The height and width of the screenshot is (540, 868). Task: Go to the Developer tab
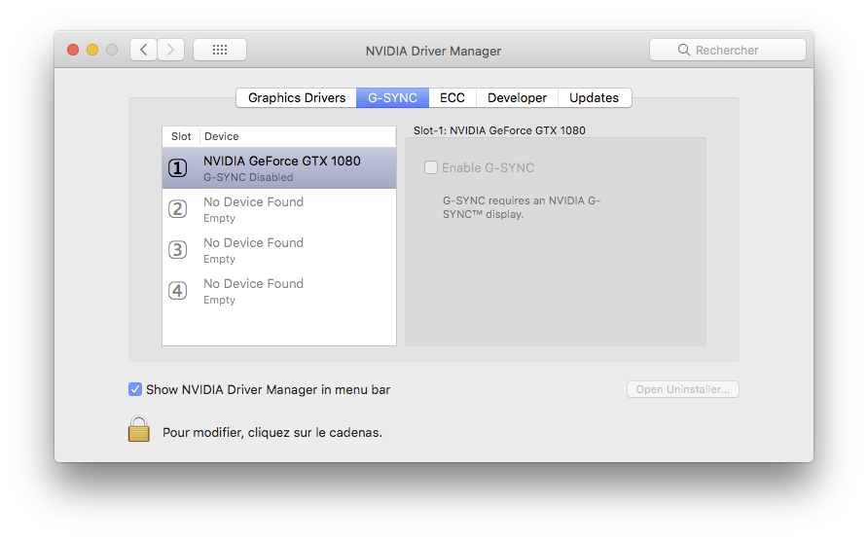517,98
